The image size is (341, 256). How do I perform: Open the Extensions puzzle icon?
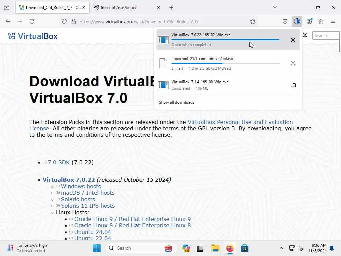point(321,21)
